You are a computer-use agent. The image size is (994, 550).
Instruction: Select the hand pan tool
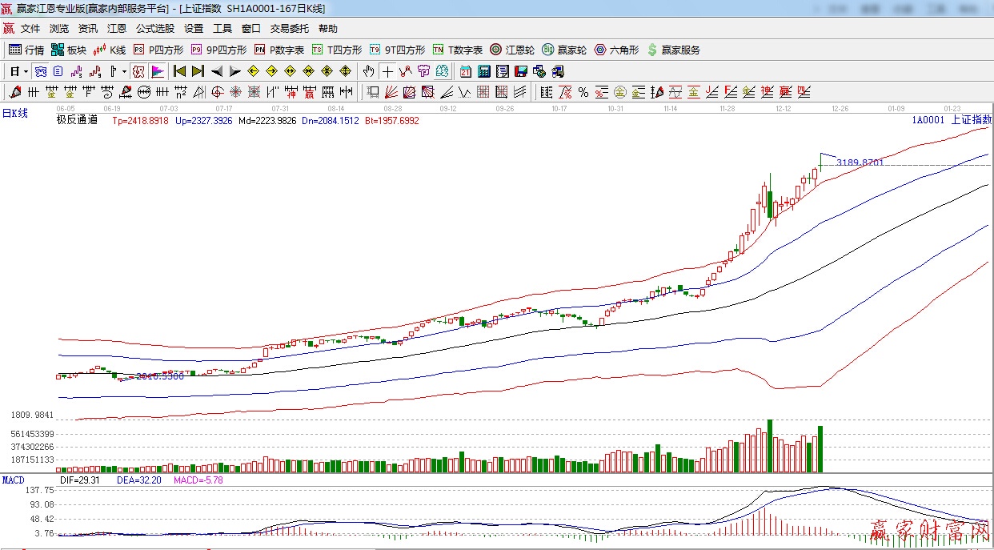(x=368, y=71)
